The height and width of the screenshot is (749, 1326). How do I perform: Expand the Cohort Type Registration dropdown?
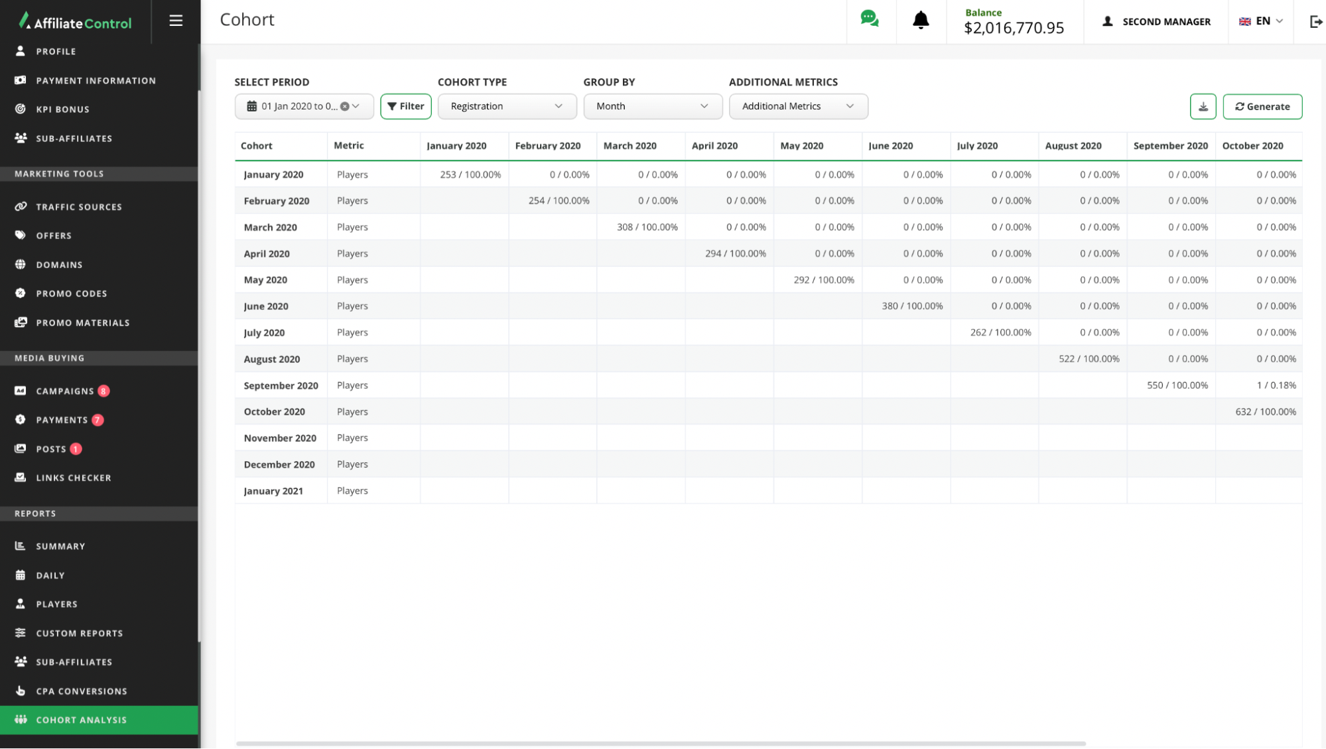click(x=507, y=106)
